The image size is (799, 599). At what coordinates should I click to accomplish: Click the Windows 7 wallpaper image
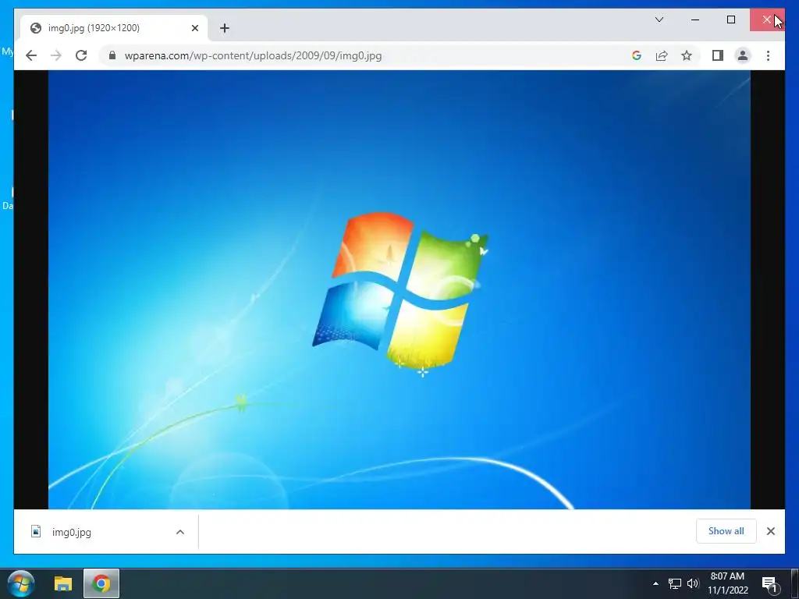point(399,289)
